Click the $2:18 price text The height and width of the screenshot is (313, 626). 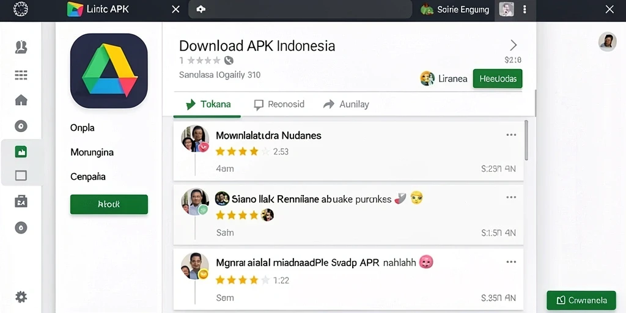coord(513,61)
